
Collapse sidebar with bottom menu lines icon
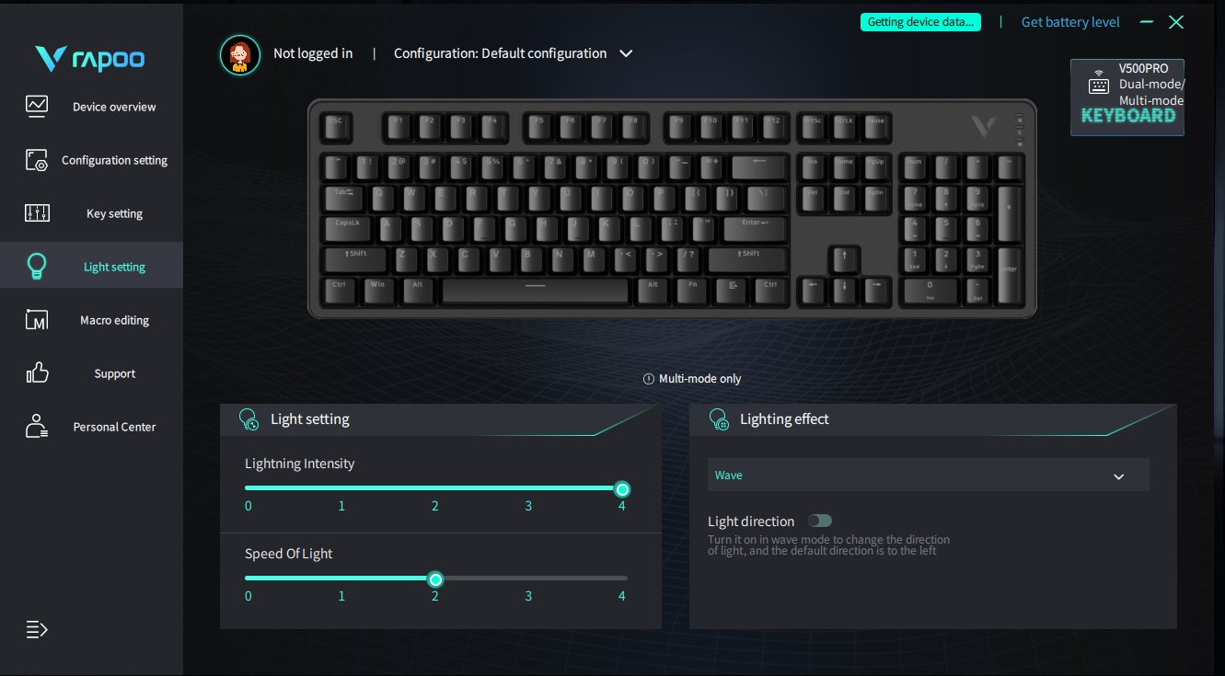coord(37,630)
